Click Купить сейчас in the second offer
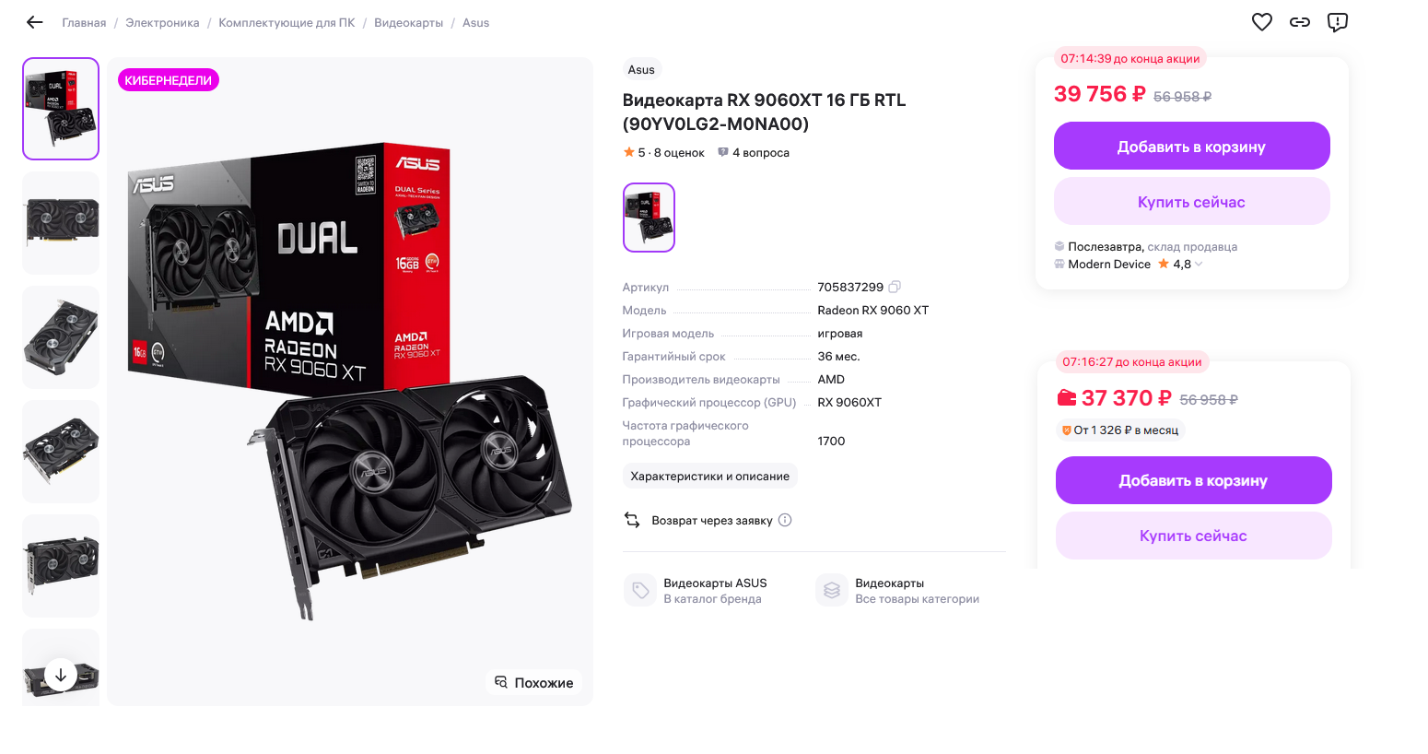This screenshot has height=754, width=1428. 1193,536
